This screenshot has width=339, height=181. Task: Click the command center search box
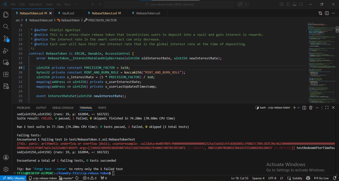coord(169,4)
